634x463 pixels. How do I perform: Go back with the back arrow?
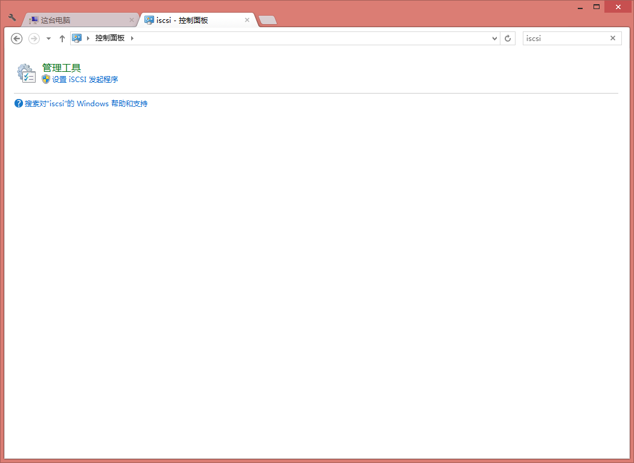[x=17, y=38]
